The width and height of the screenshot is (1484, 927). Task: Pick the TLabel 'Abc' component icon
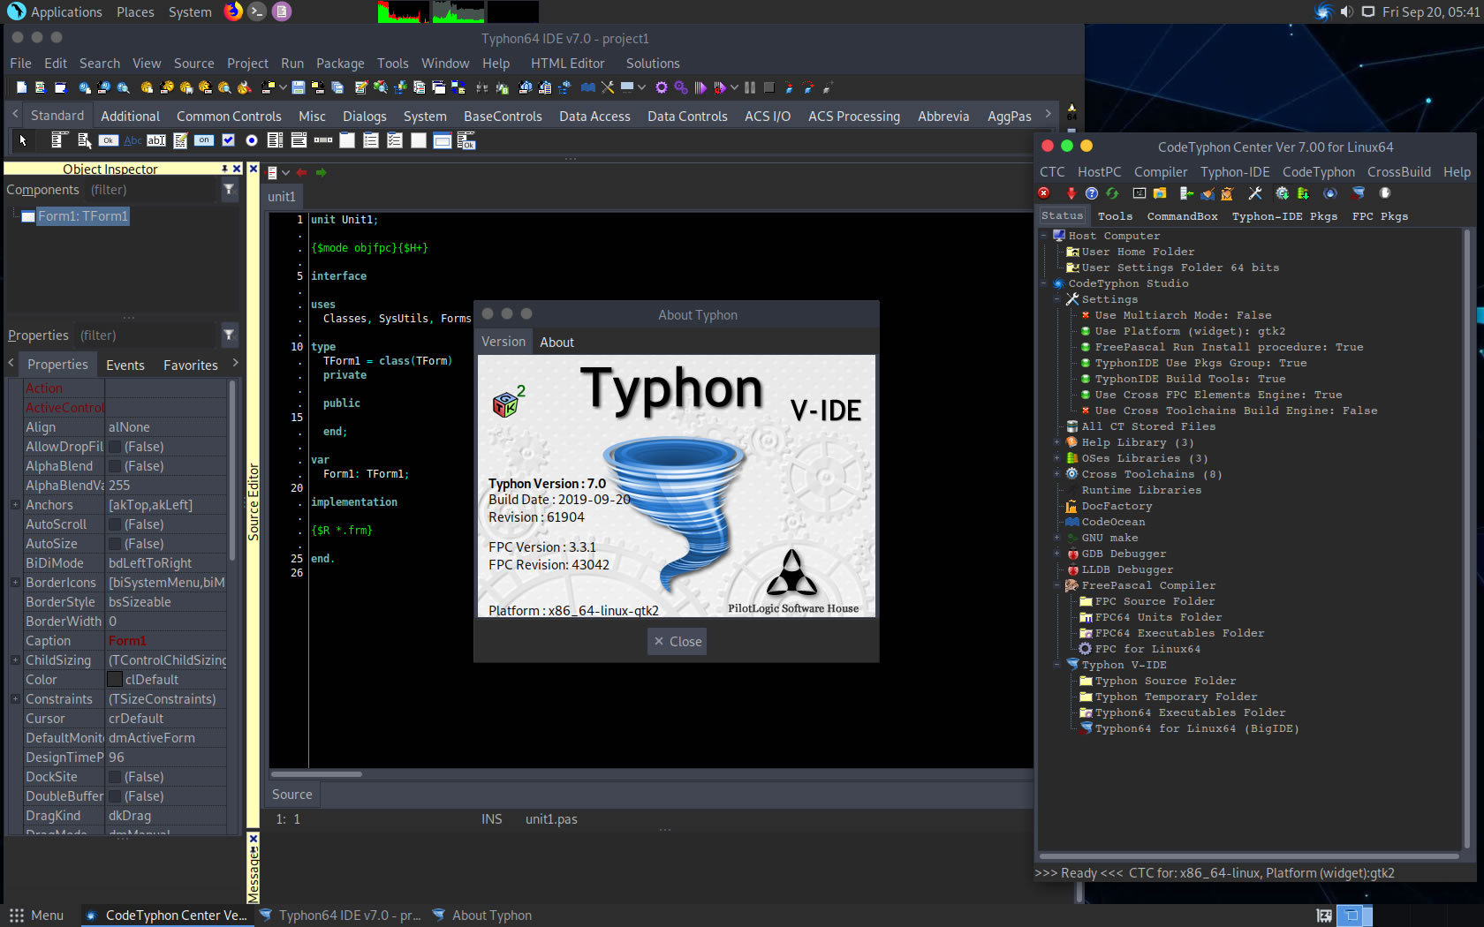[x=132, y=140]
